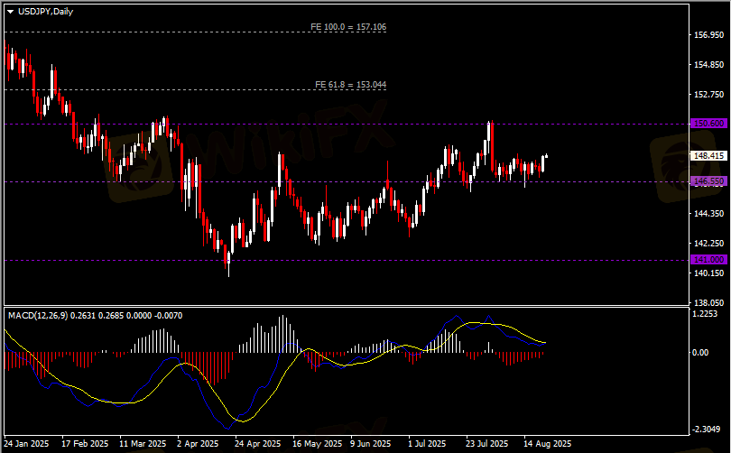Select the FE 61.8 = 153.044 label

tap(350, 85)
